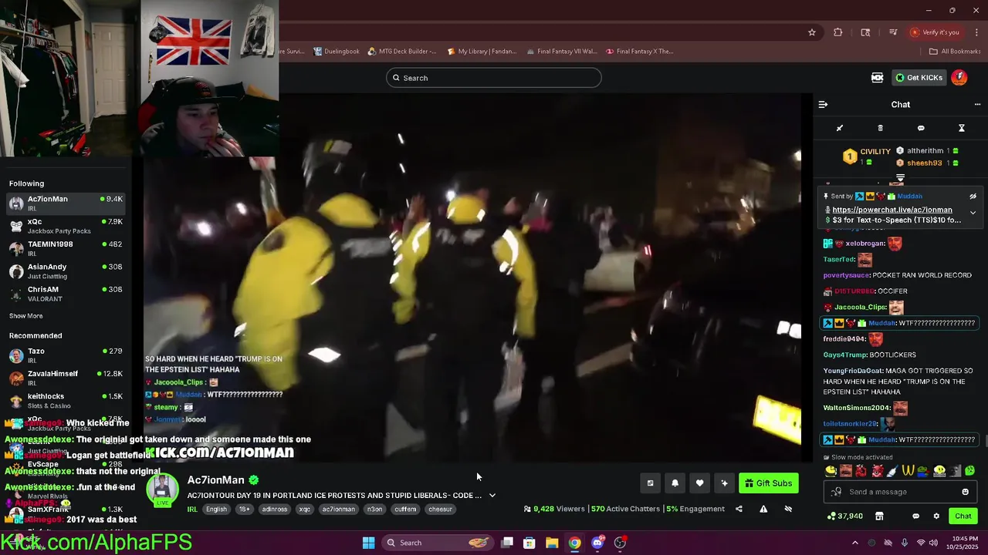Click the controller icon next to Get KICKs
Screen dimensions: 988x555
coord(877,78)
